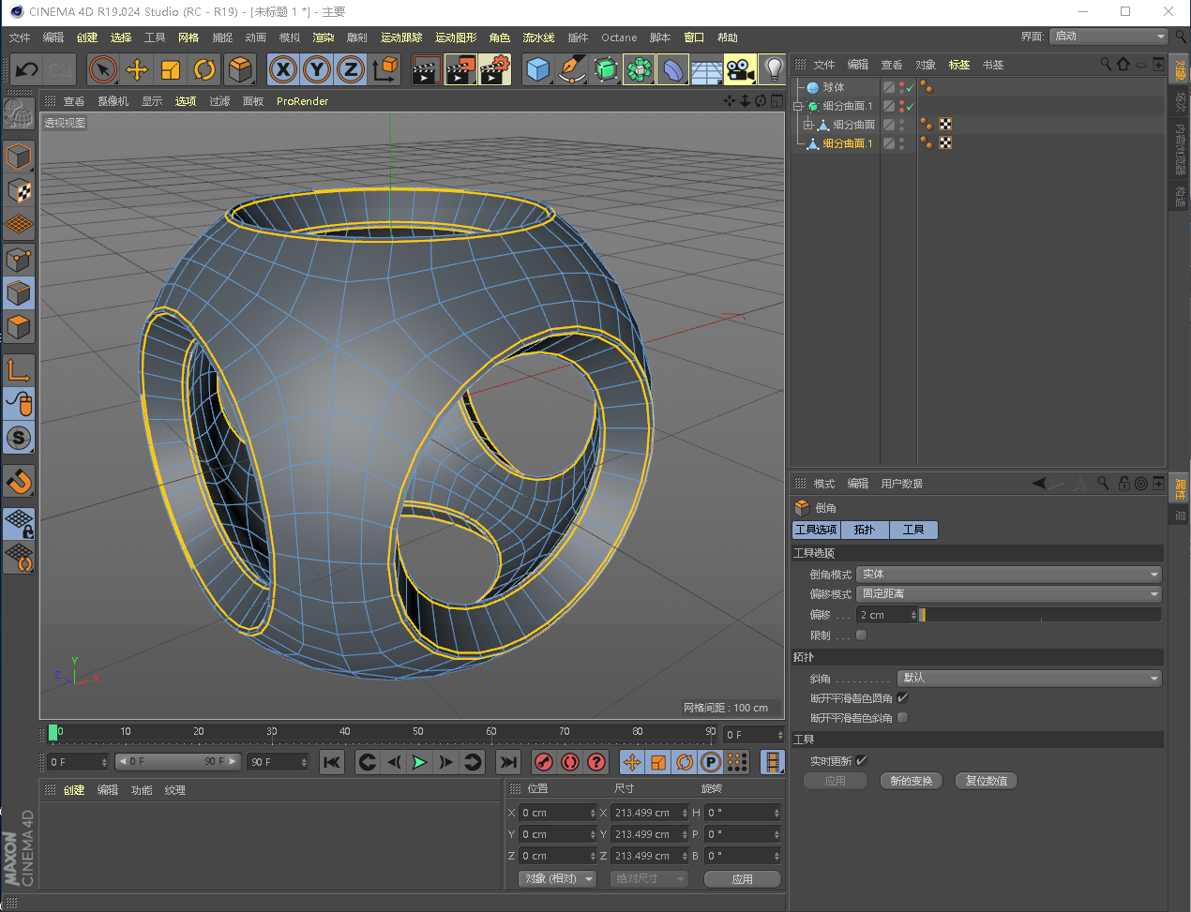The height and width of the screenshot is (912, 1191).
Task: Select the Rotate tool
Action: (x=204, y=69)
